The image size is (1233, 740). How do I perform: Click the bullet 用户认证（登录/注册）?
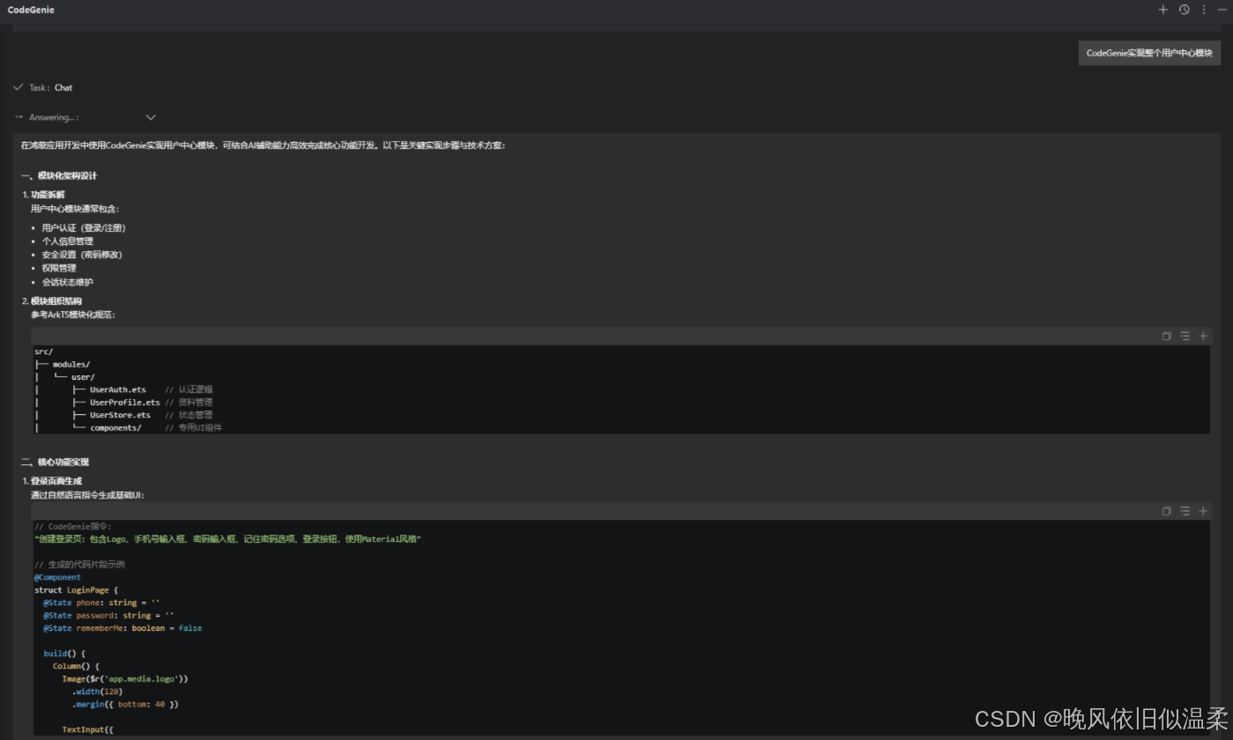84,227
